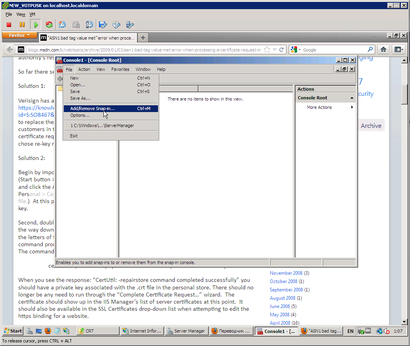Reset the virtual machine
This screenshot has width=410, height=346.
[49, 25]
